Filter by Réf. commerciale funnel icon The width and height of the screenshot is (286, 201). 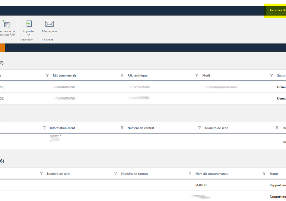[x=47, y=75]
